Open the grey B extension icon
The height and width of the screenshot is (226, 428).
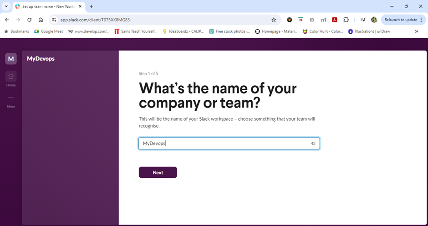pos(312,20)
